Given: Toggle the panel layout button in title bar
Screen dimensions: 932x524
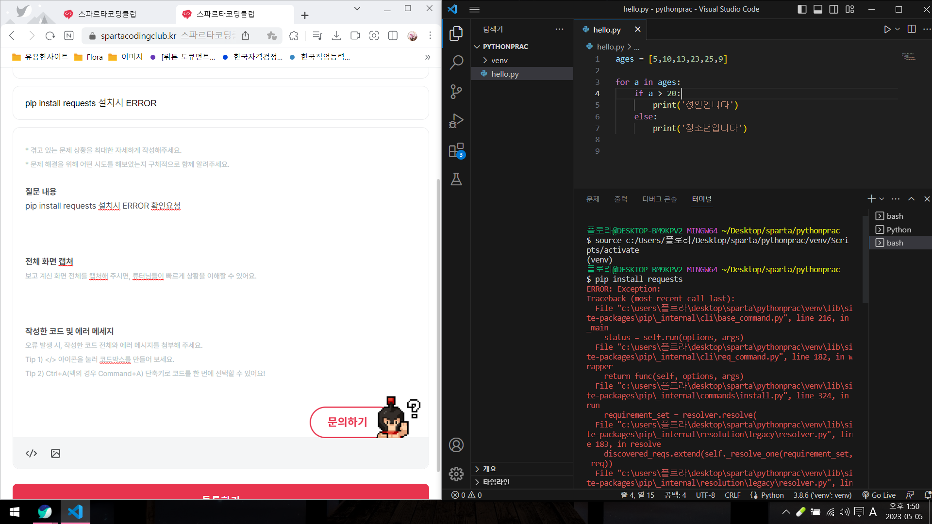Looking at the screenshot, I should (818, 9).
